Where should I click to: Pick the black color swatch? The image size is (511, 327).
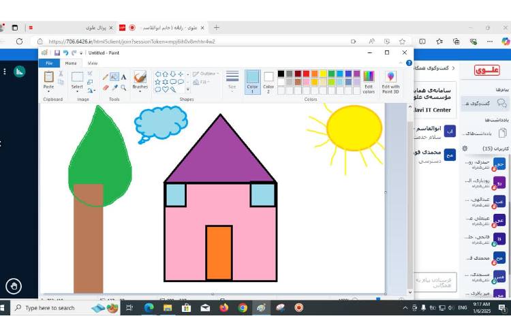[281, 74]
